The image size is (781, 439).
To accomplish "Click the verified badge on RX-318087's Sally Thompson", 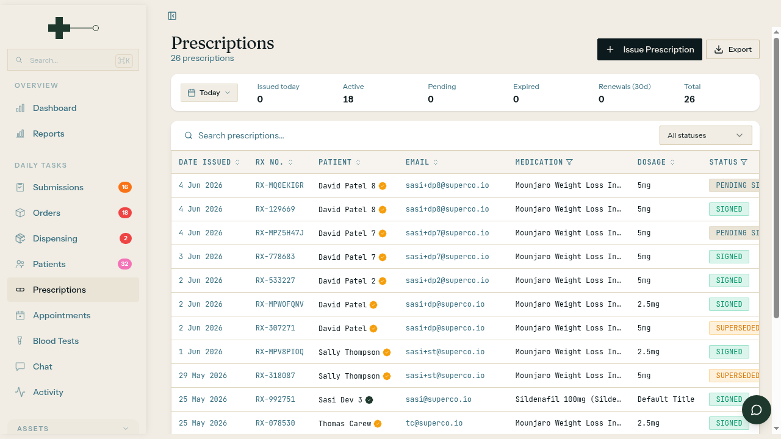I will tap(387, 376).
